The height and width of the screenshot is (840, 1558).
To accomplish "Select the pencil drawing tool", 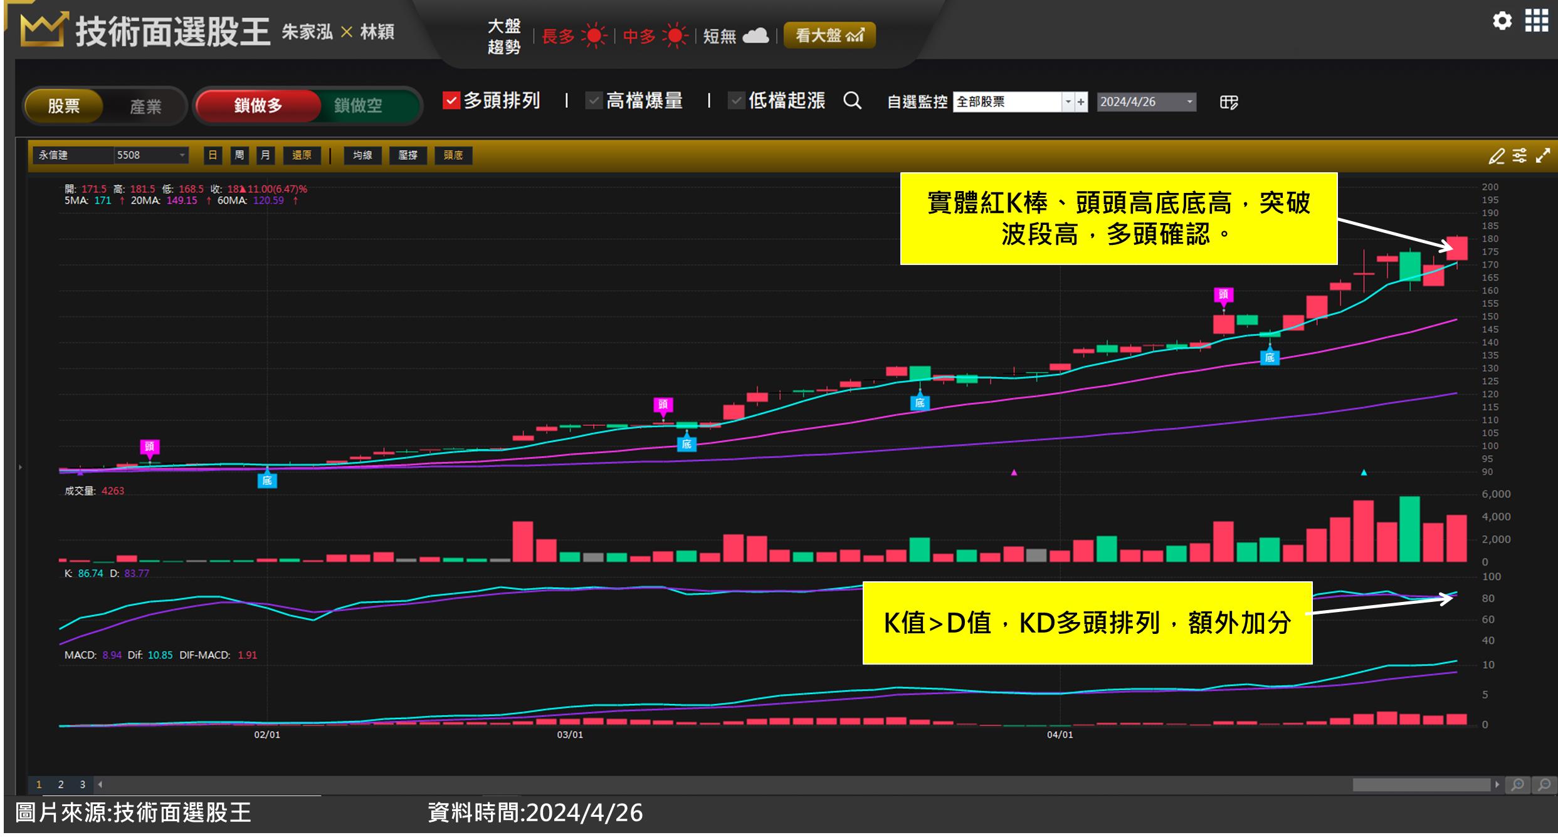I will (1496, 156).
